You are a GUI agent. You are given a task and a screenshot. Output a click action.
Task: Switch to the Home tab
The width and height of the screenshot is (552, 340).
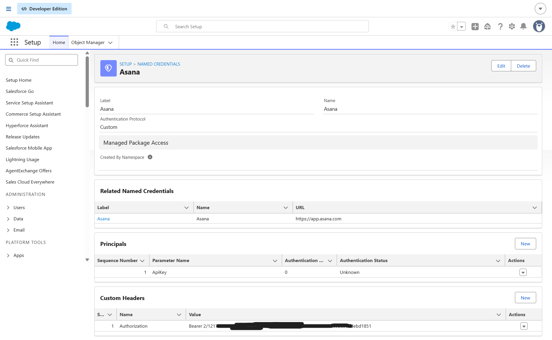[59, 42]
